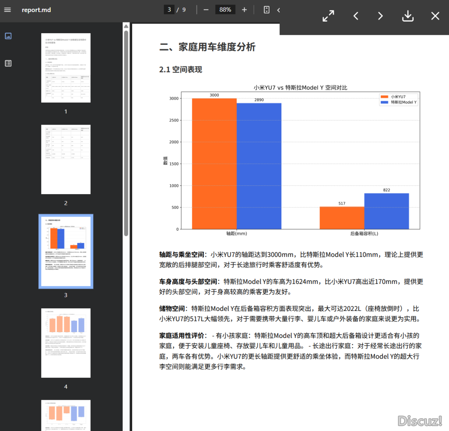The height and width of the screenshot is (431, 449).
Task: Show the page thumbnails view icon
Action: pos(8,36)
